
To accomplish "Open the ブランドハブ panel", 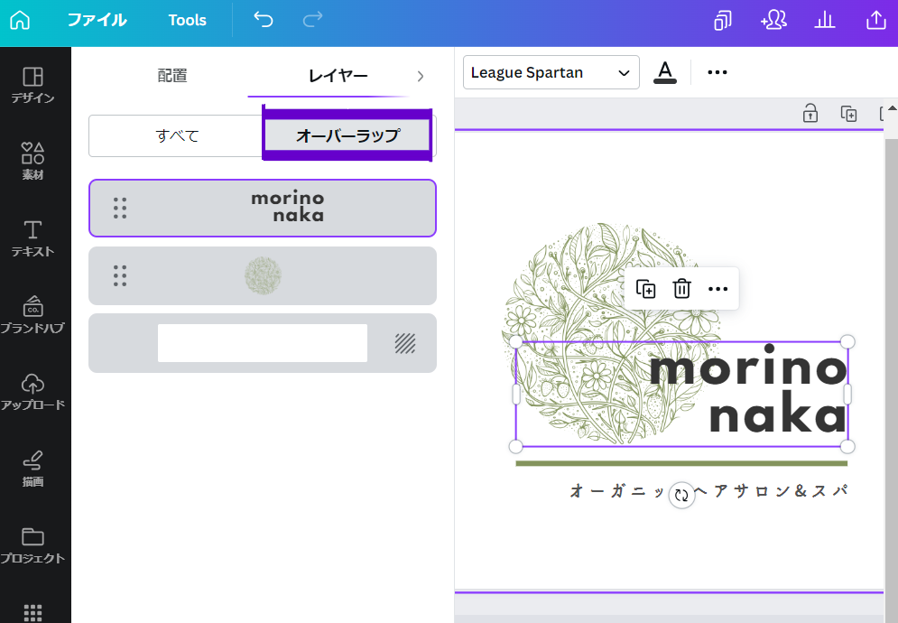I will [32, 315].
